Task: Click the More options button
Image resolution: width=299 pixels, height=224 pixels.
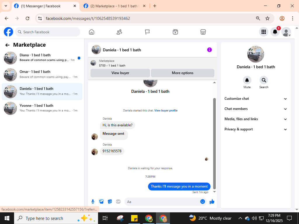Action: 182,73
